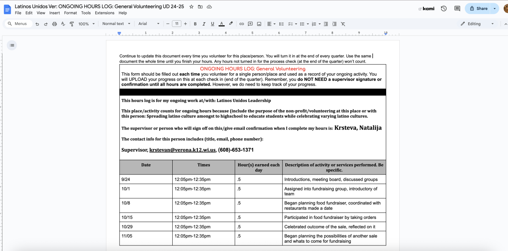Open the Edit menu
The width and height of the screenshot is (508, 251).
click(29, 13)
